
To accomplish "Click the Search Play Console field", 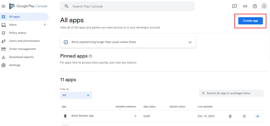I will (127, 6).
